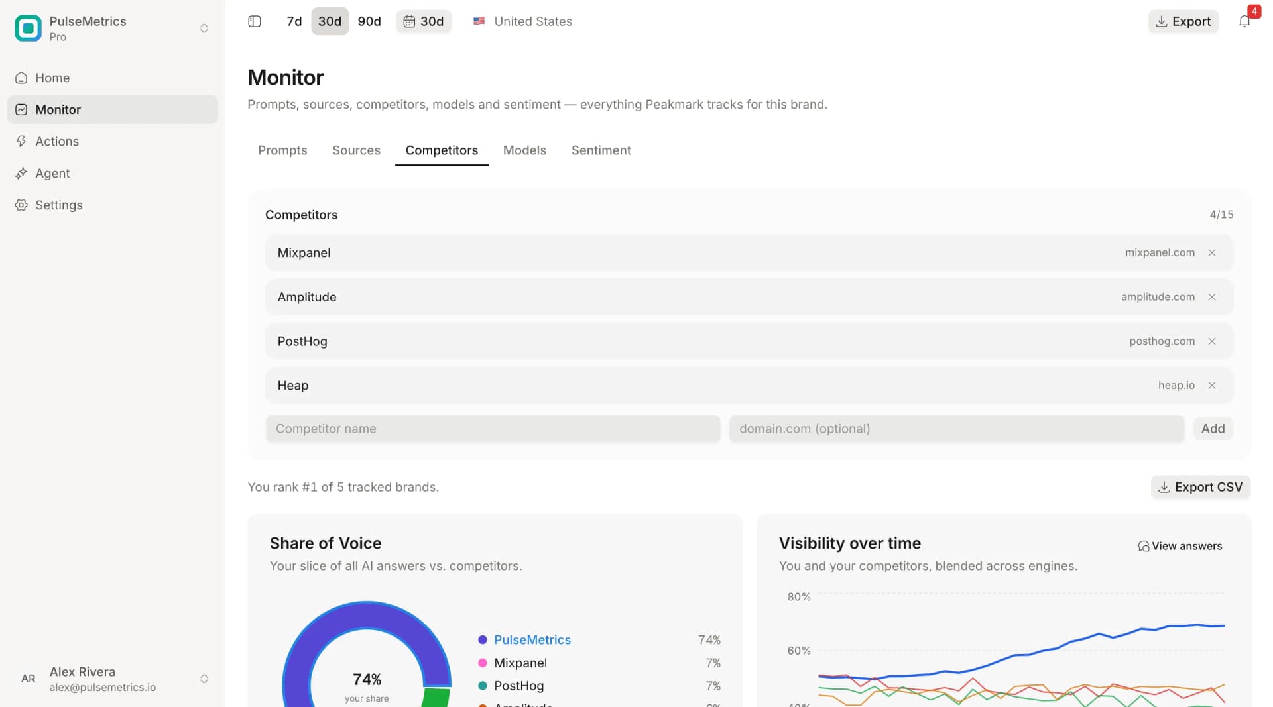Click the mixpanel.com domain text
This screenshot has width=1273, height=707.
(x=1160, y=252)
